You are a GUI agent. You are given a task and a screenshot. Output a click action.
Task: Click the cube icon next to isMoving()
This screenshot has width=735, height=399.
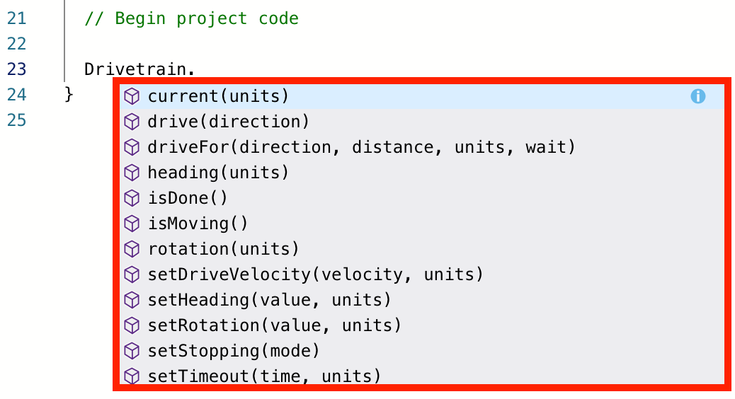(132, 224)
